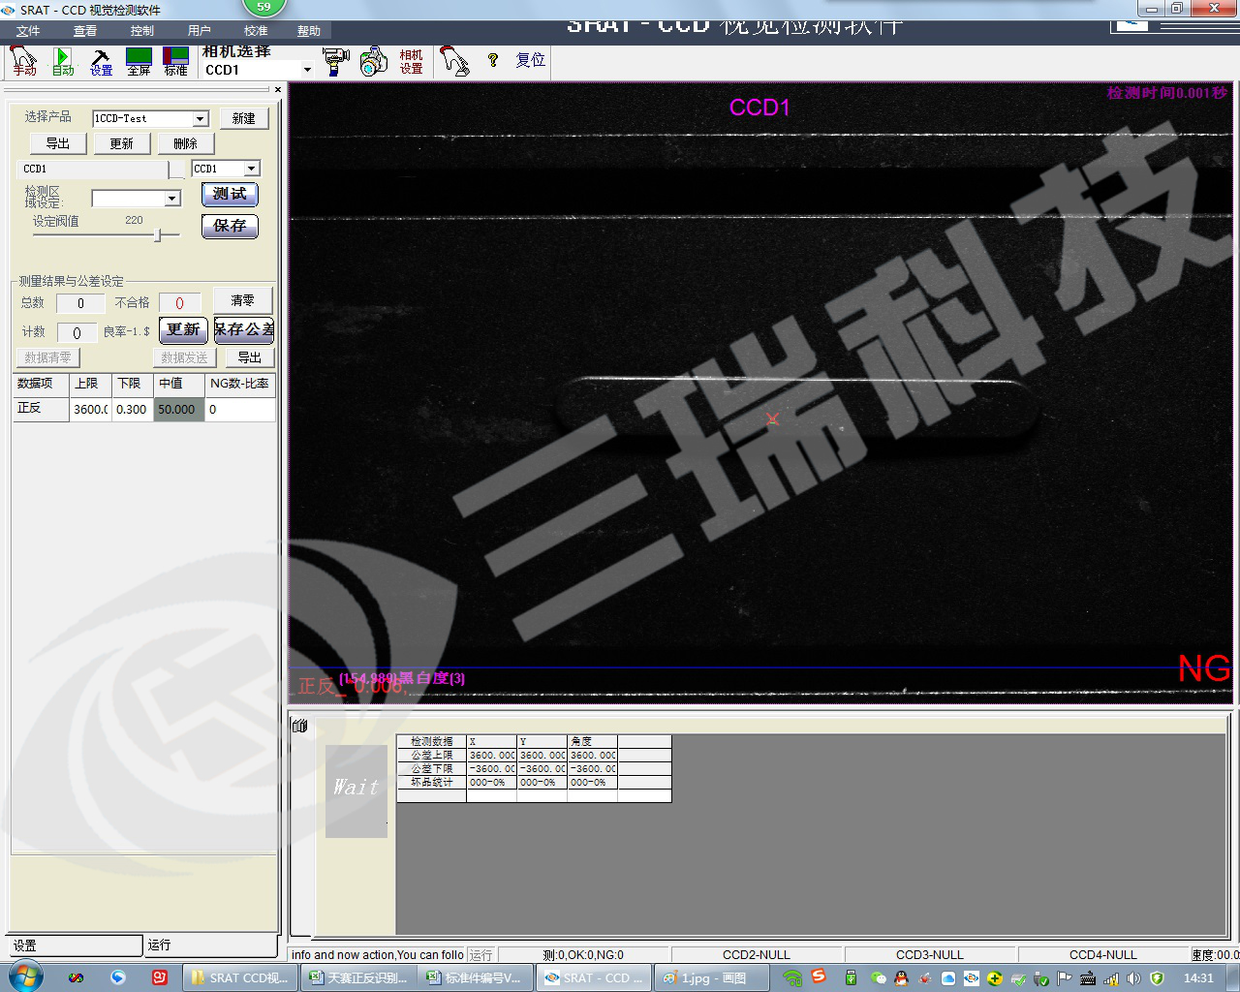
Task: Open camera settings (相机设置)
Action: coord(411,61)
